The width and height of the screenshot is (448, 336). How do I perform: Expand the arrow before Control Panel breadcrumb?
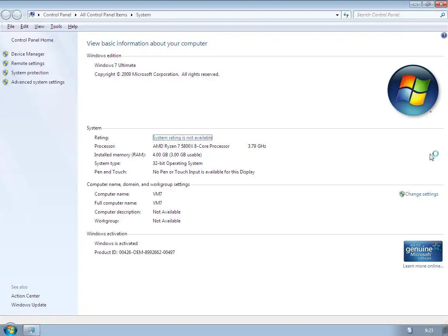[38, 15]
